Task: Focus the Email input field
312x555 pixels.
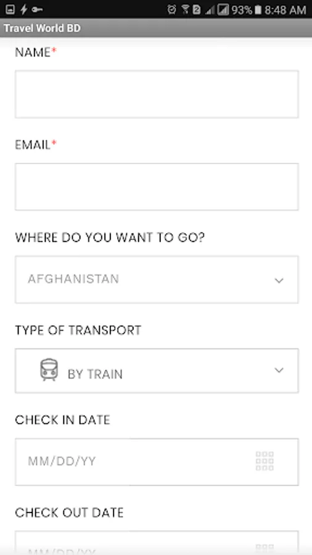Action: [157, 187]
